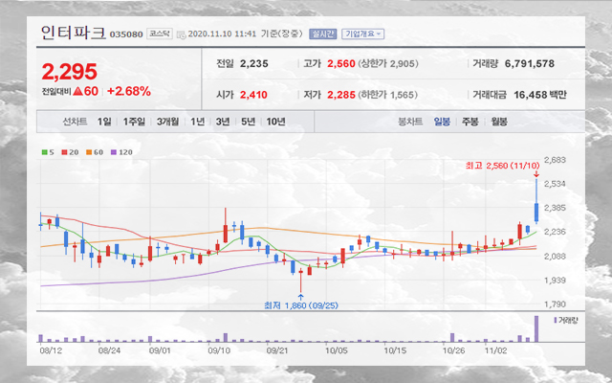
Task: Click the 09/10 date axis label
Action: pos(219,350)
